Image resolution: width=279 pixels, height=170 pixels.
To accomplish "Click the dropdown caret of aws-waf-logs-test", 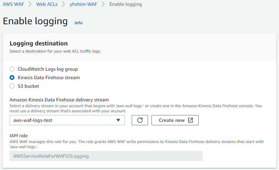I will [118, 120].
